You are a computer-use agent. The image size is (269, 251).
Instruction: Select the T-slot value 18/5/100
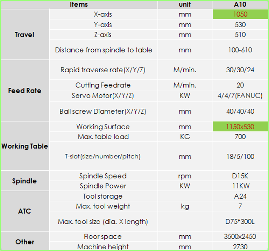coord(240,156)
